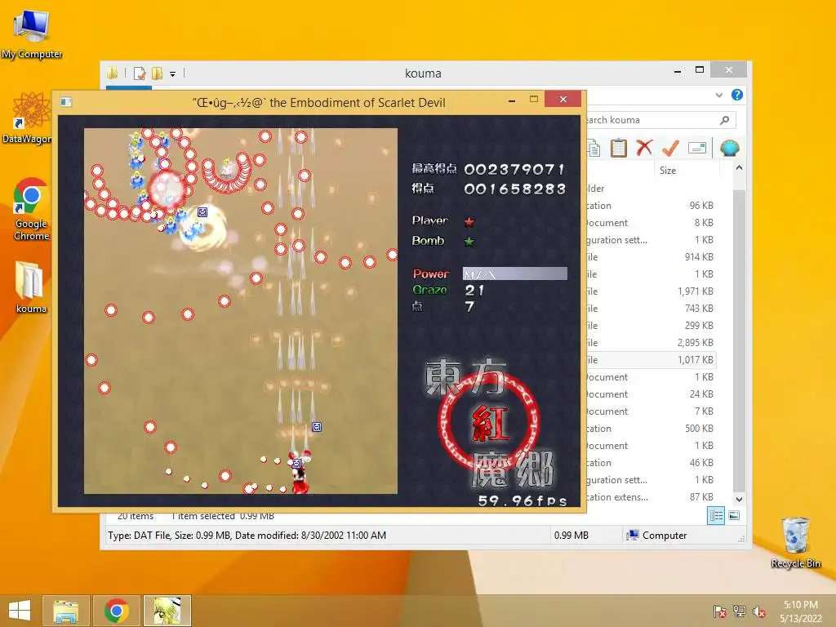Open the My Computer desktop icon
The image size is (836, 627).
click(x=32, y=34)
